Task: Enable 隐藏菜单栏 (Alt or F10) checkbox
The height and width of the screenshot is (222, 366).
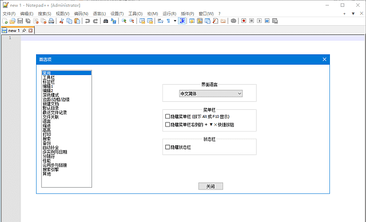Action: (168, 116)
